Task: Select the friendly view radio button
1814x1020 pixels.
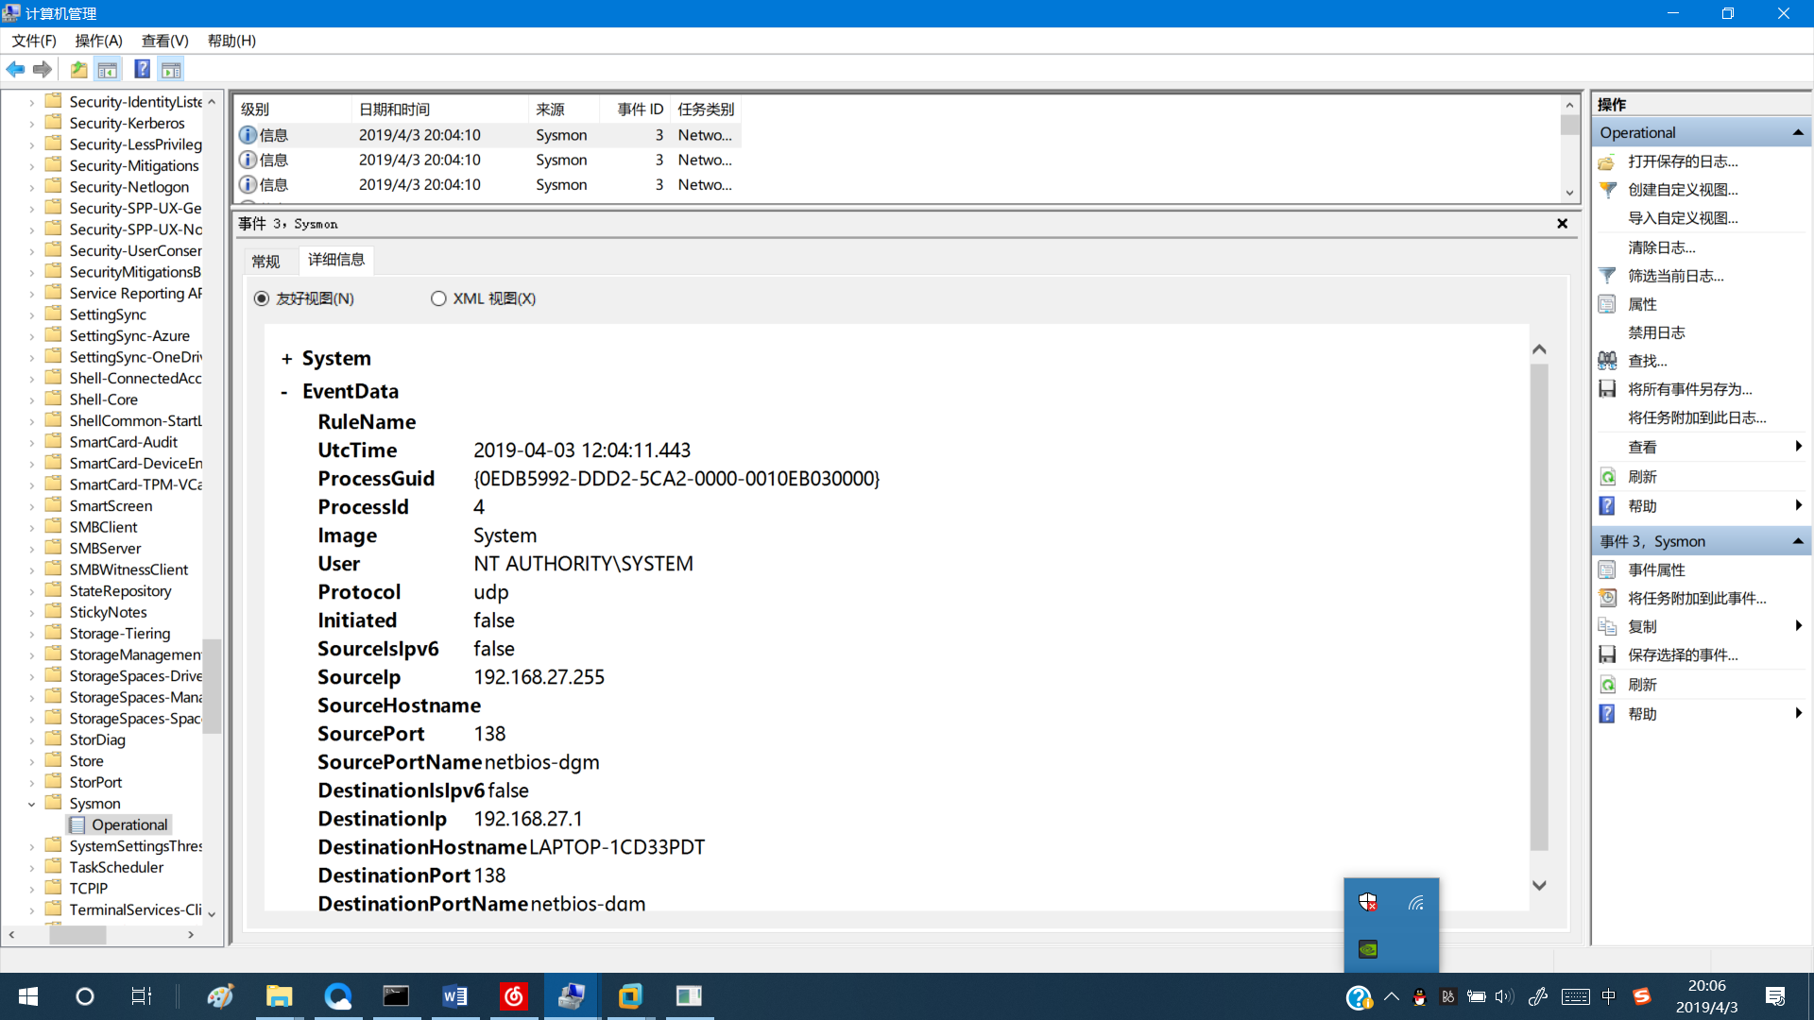Action: (x=262, y=298)
